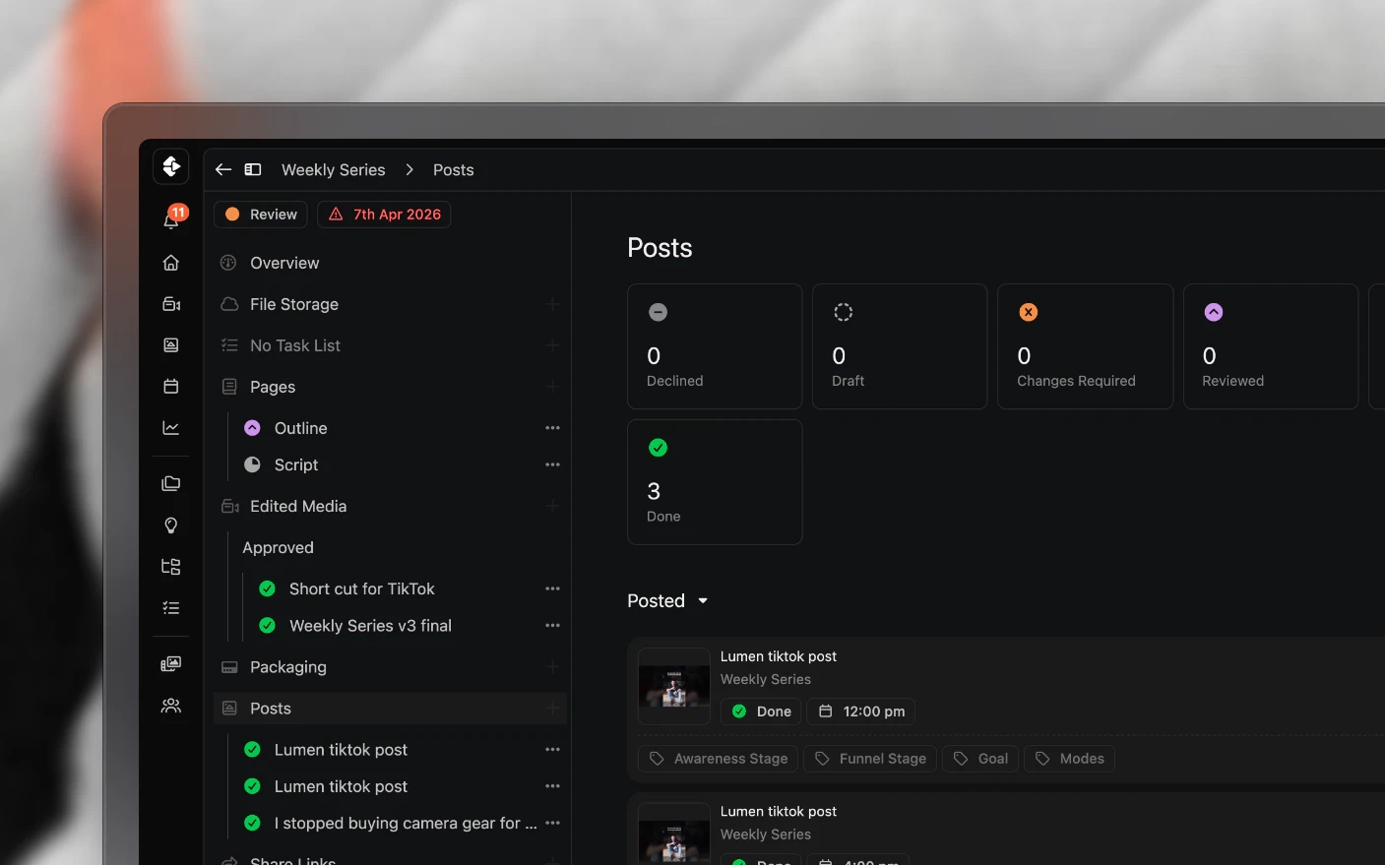Open the calendar icon in the rail
The height and width of the screenshot is (865, 1385).
(171, 387)
